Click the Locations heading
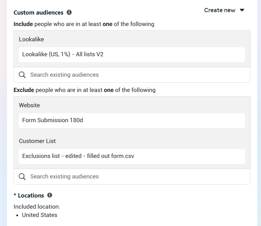Viewport: 261px width, 226px height. coord(31,195)
